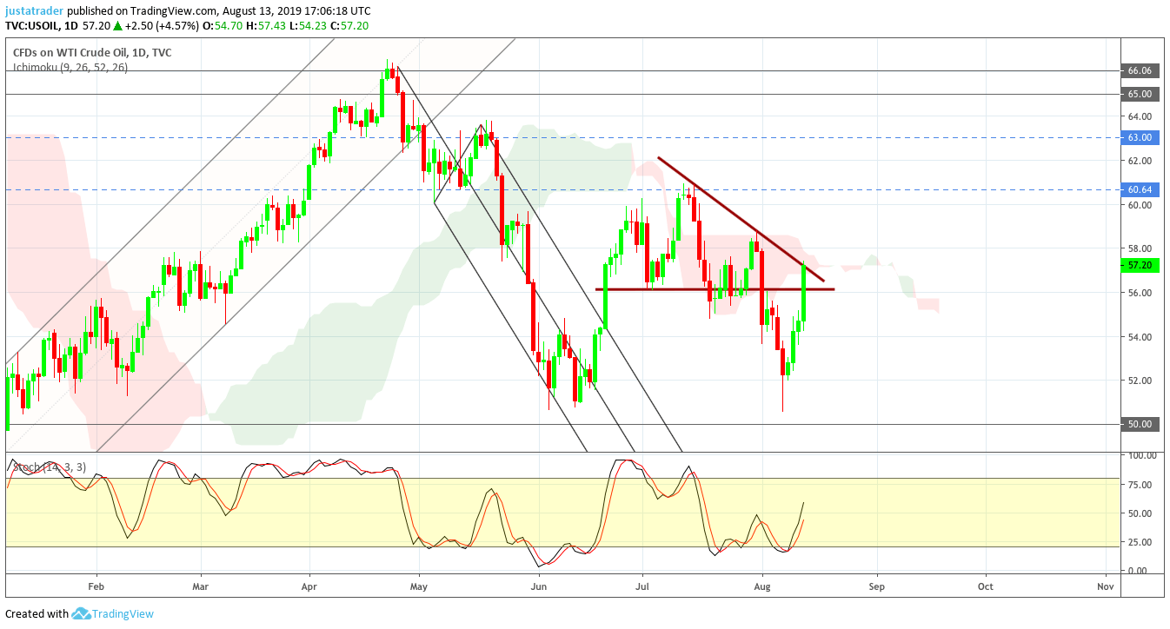Click the 62.00 price axis value
This screenshot has width=1170, height=629.
click(x=1140, y=161)
